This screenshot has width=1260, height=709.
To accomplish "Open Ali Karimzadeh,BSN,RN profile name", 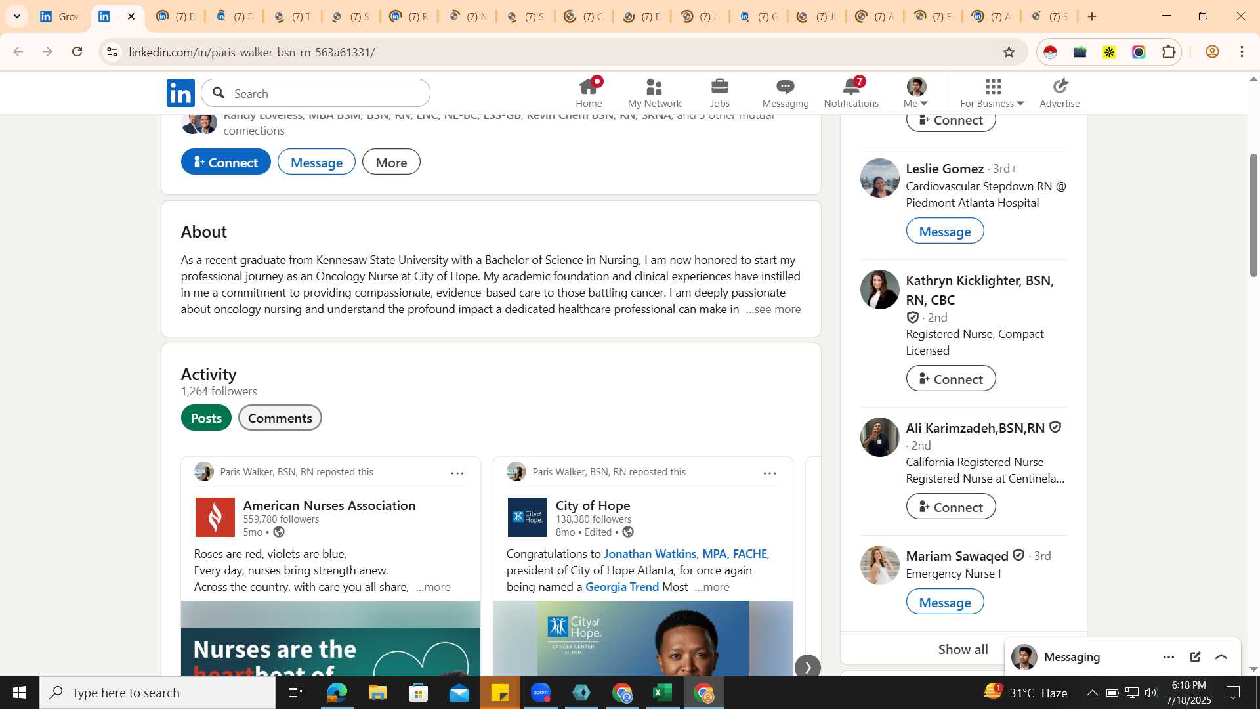I will click(975, 428).
